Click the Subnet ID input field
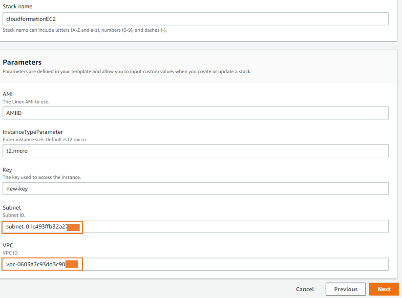This screenshot has width=402, height=298. (x=195, y=227)
